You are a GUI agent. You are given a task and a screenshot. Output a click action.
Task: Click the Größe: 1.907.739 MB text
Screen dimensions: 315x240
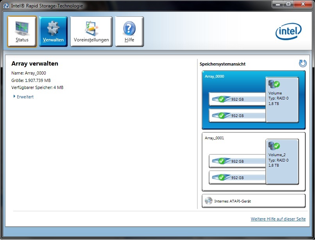(31, 80)
